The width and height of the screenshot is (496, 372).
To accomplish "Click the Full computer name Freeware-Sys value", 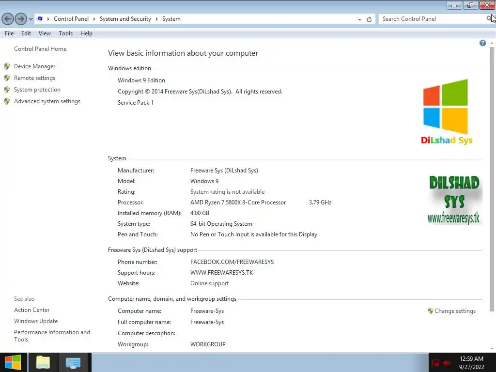I will click(207, 322).
